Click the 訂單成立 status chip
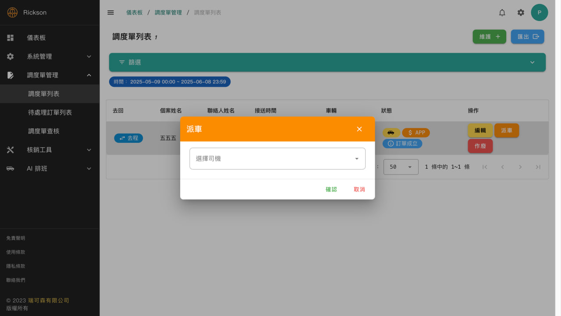Screen dimensions: 561x316 coord(402,143)
